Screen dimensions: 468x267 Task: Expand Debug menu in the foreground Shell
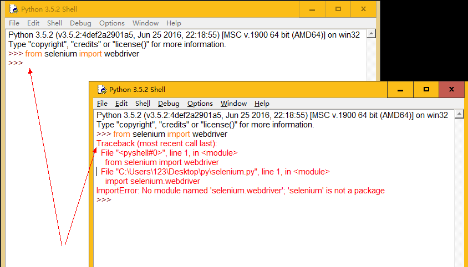(169, 104)
